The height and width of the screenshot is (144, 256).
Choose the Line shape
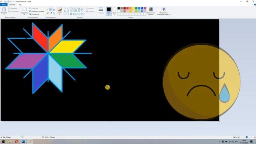[66, 8]
